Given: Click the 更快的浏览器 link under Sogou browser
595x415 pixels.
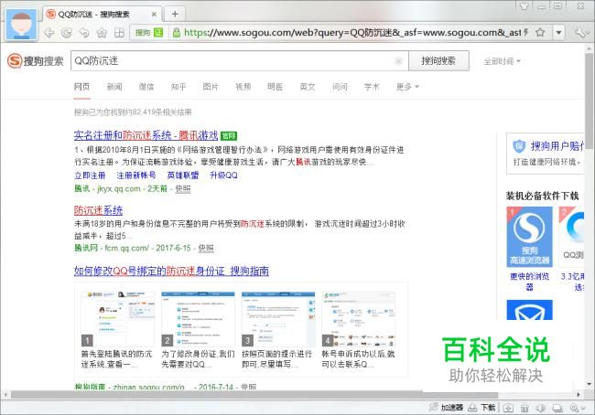Looking at the screenshot, I should [529, 282].
